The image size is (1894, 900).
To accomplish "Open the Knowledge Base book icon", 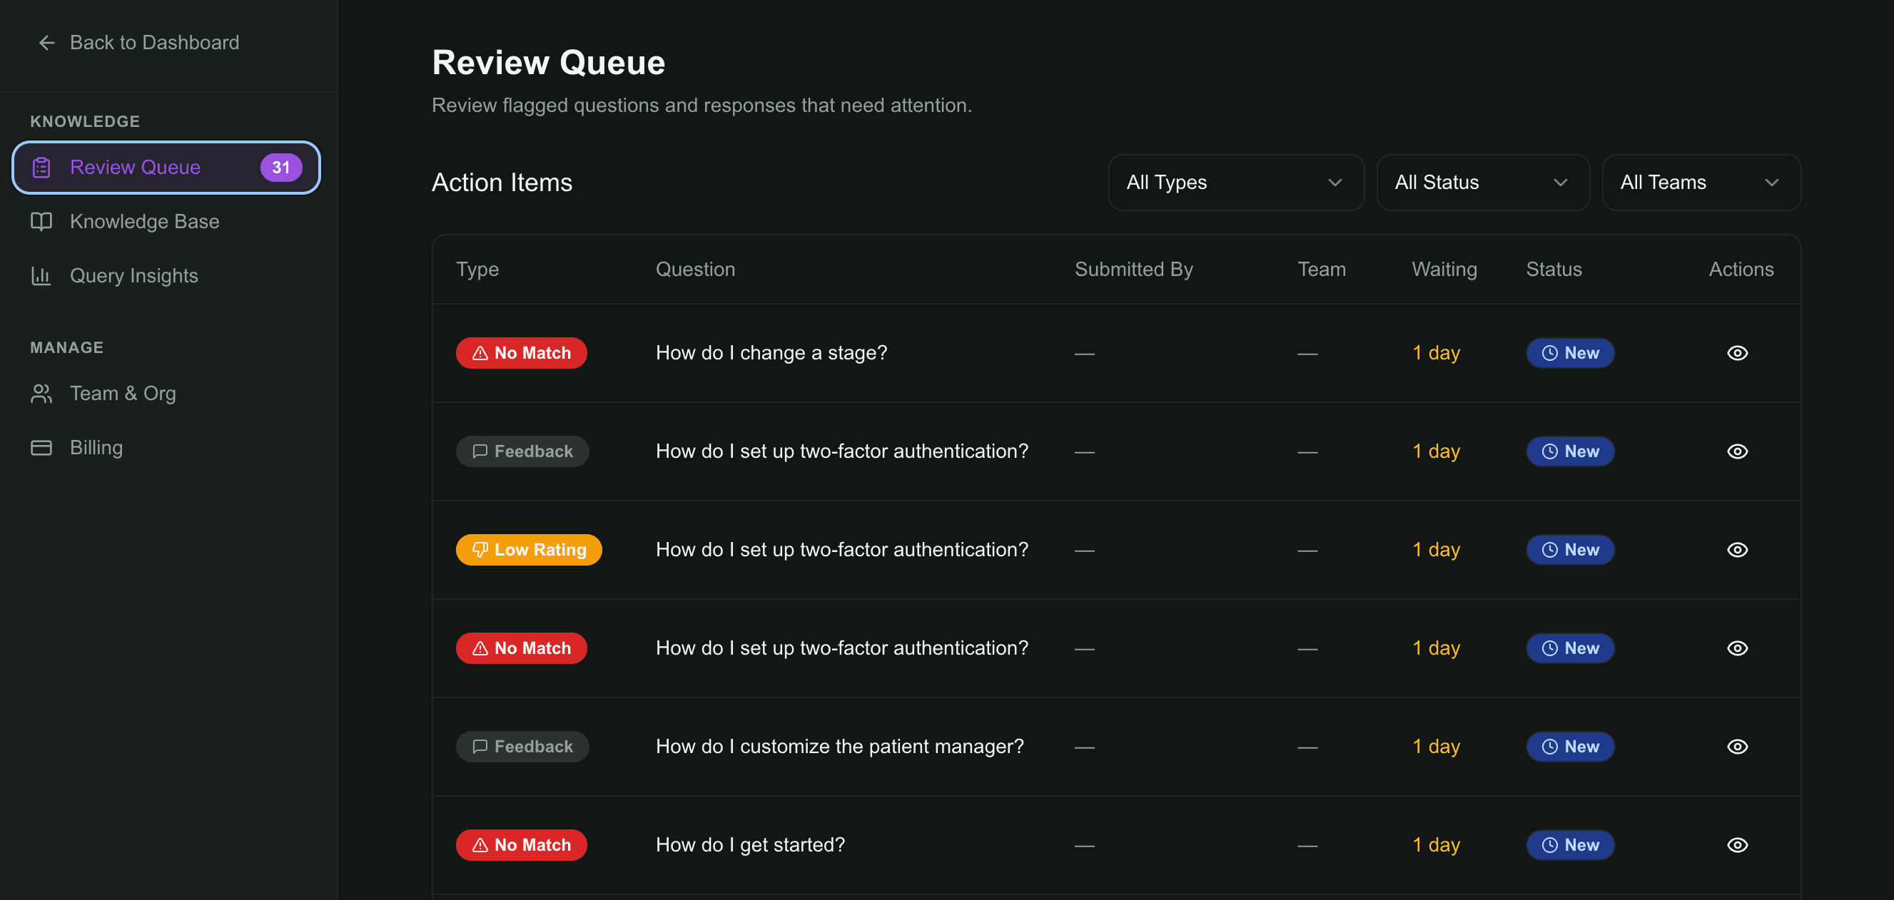I will 41,221.
